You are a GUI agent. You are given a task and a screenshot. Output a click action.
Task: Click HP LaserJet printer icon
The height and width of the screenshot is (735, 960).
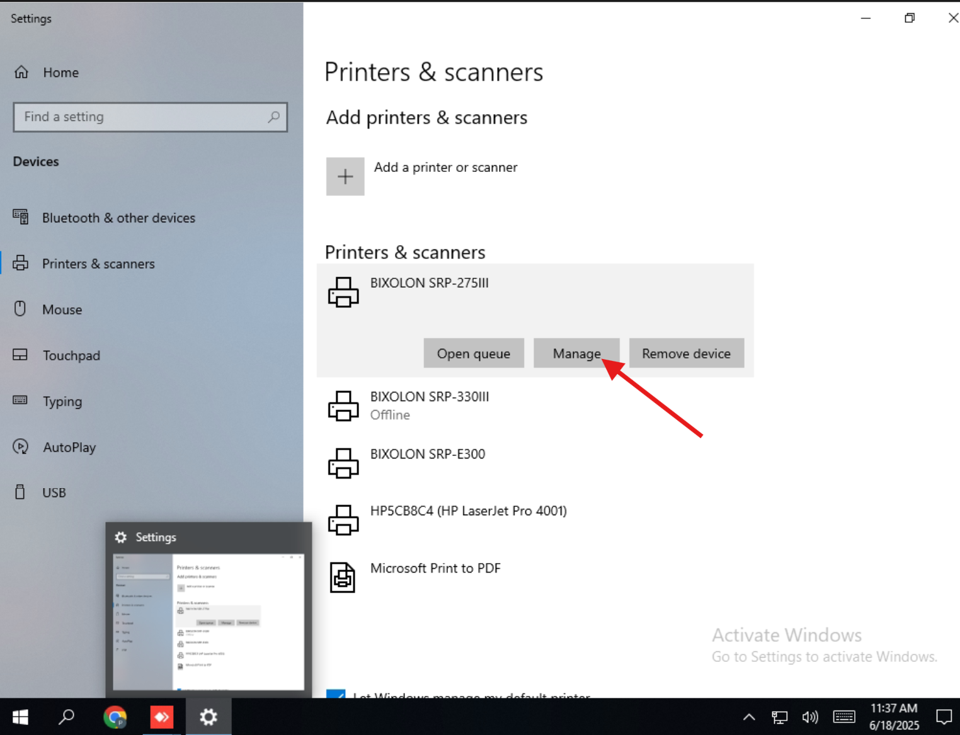[343, 520]
